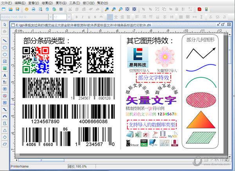Click the save floppy disk icon
Viewport: 235px width, 171px height.
pyautogui.click(x=18, y=9)
